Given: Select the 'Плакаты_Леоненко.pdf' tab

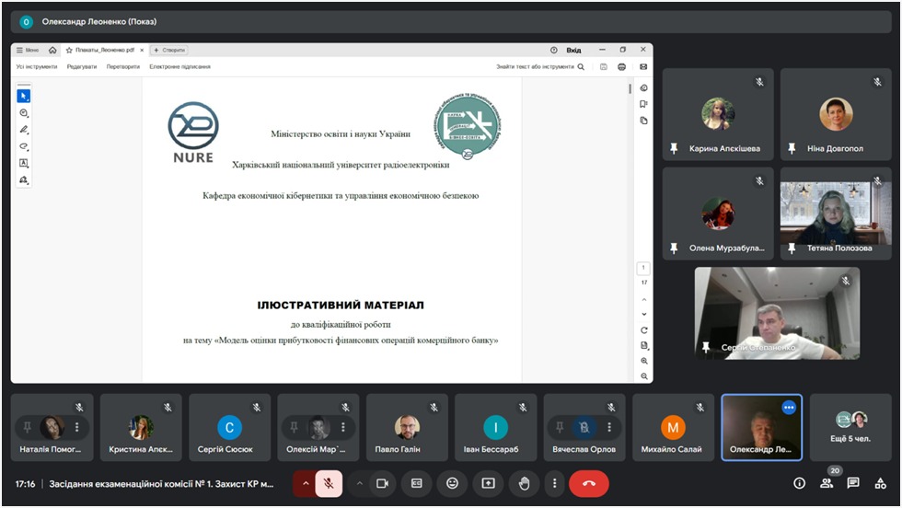Looking at the screenshot, I should click(x=102, y=51).
